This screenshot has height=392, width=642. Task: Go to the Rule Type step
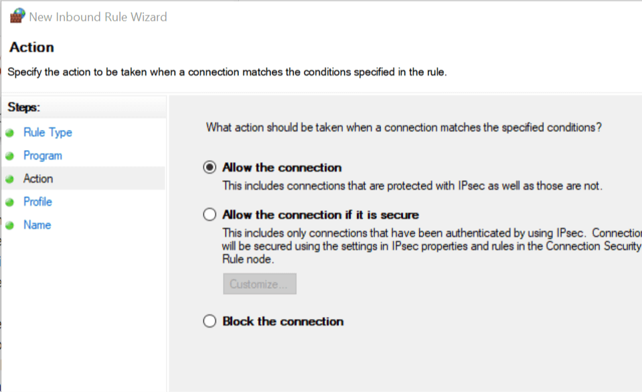(48, 133)
